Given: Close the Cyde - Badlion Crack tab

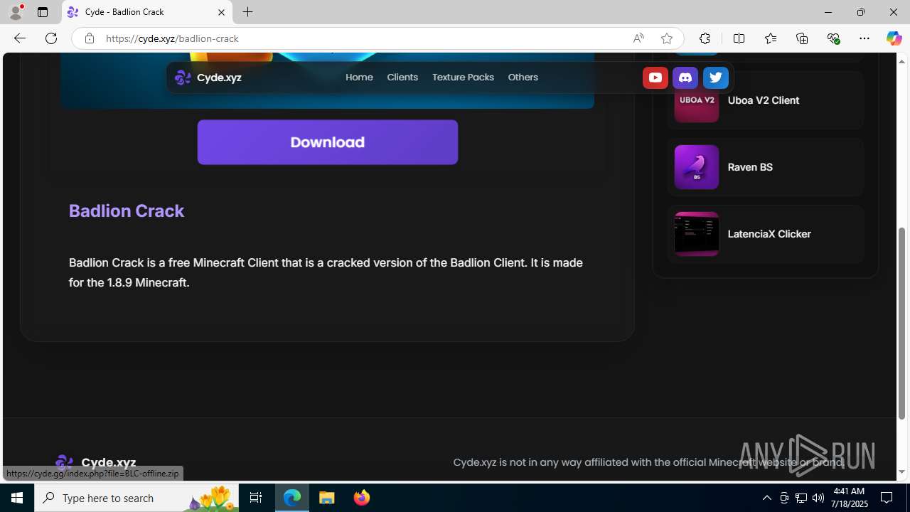Looking at the screenshot, I should click(x=221, y=12).
